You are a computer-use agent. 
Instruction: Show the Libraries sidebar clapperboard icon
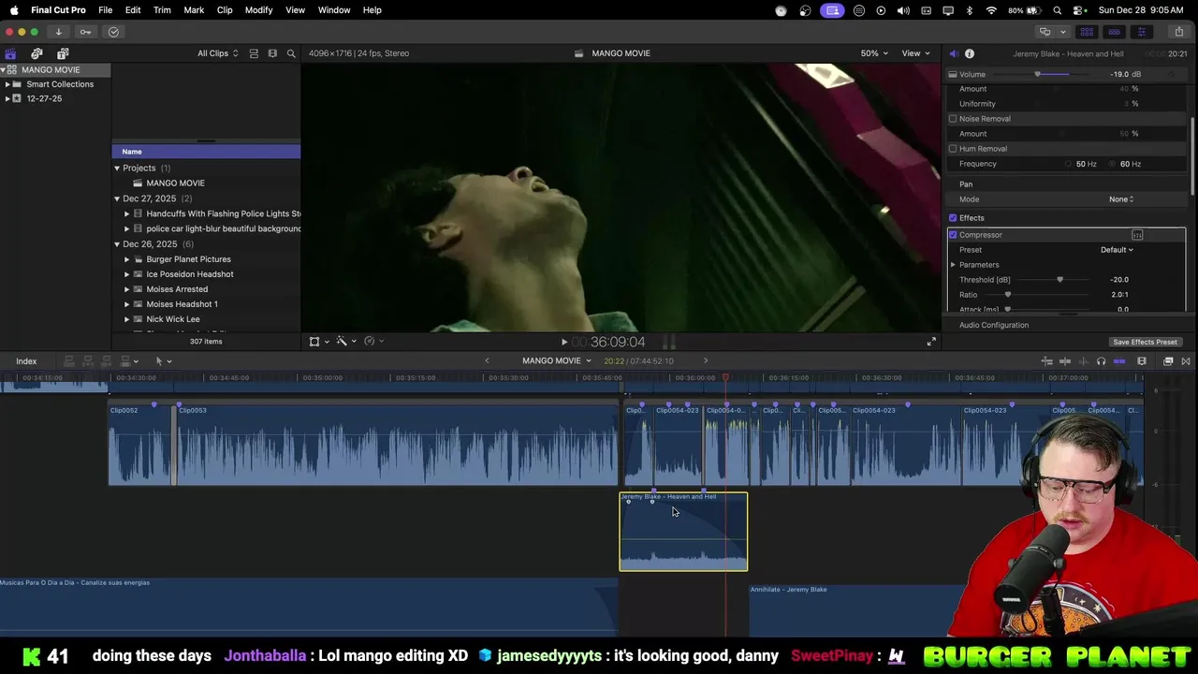click(x=10, y=53)
